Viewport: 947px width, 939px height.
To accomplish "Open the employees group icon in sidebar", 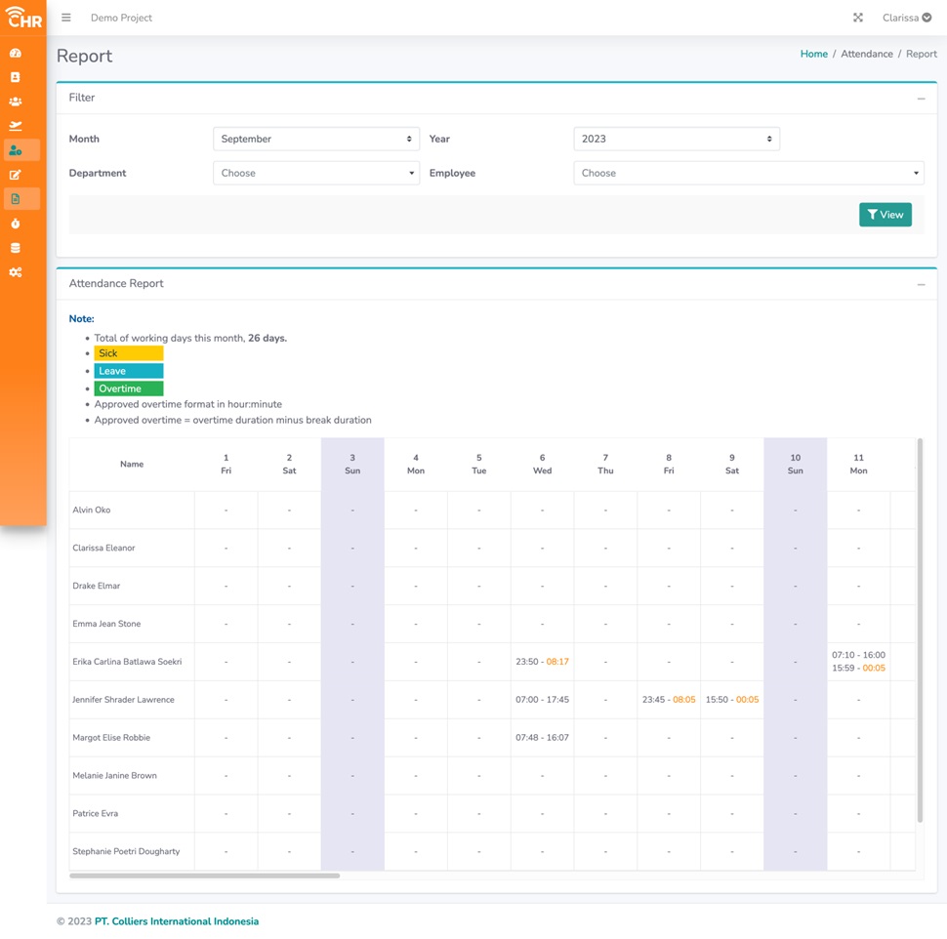I will [16, 102].
